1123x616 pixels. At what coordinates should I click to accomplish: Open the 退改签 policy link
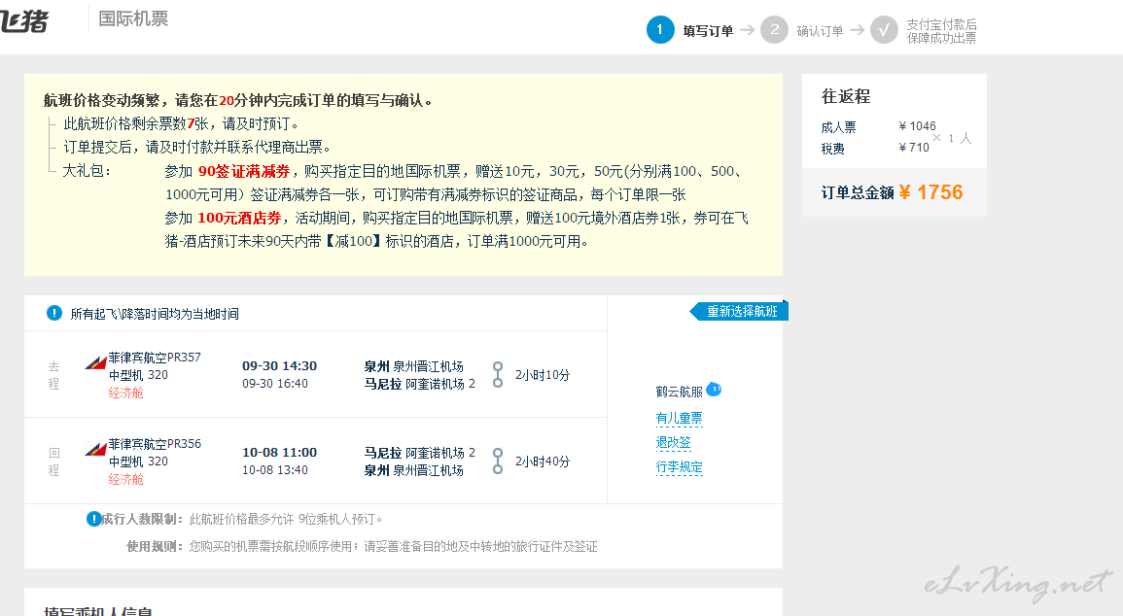(x=673, y=442)
